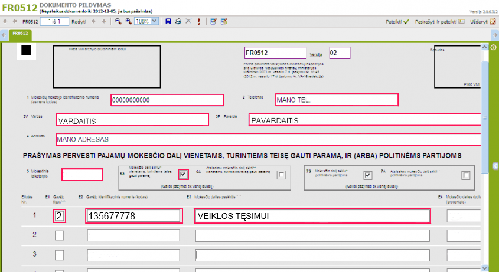Click row 3 Gavėjo tipas box
The width and height of the screenshot is (499, 272).
[x=59, y=255]
